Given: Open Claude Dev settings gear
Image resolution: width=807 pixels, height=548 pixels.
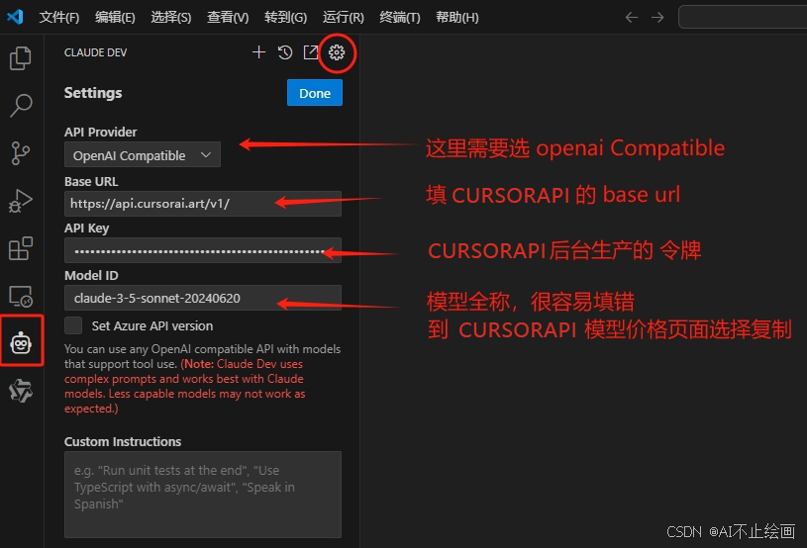Looking at the screenshot, I should click(337, 51).
